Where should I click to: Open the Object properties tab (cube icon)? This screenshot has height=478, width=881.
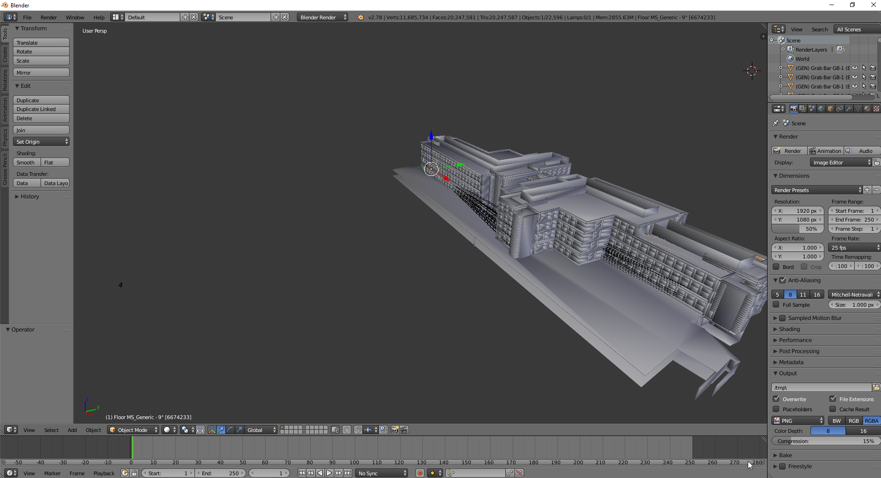click(830, 109)
